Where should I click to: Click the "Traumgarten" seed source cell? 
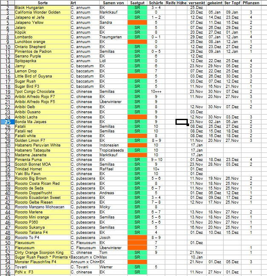point(112,37)
